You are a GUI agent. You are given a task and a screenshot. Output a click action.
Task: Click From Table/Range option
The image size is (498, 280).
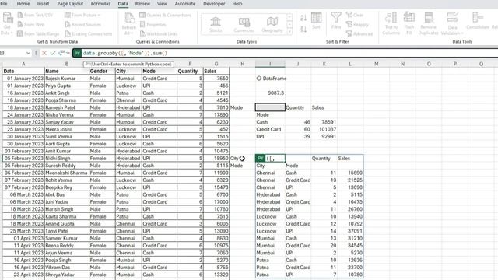point(38,33)
